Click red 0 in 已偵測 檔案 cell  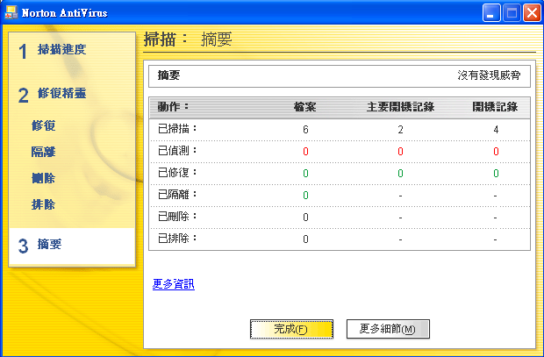[x=305, y=151]
